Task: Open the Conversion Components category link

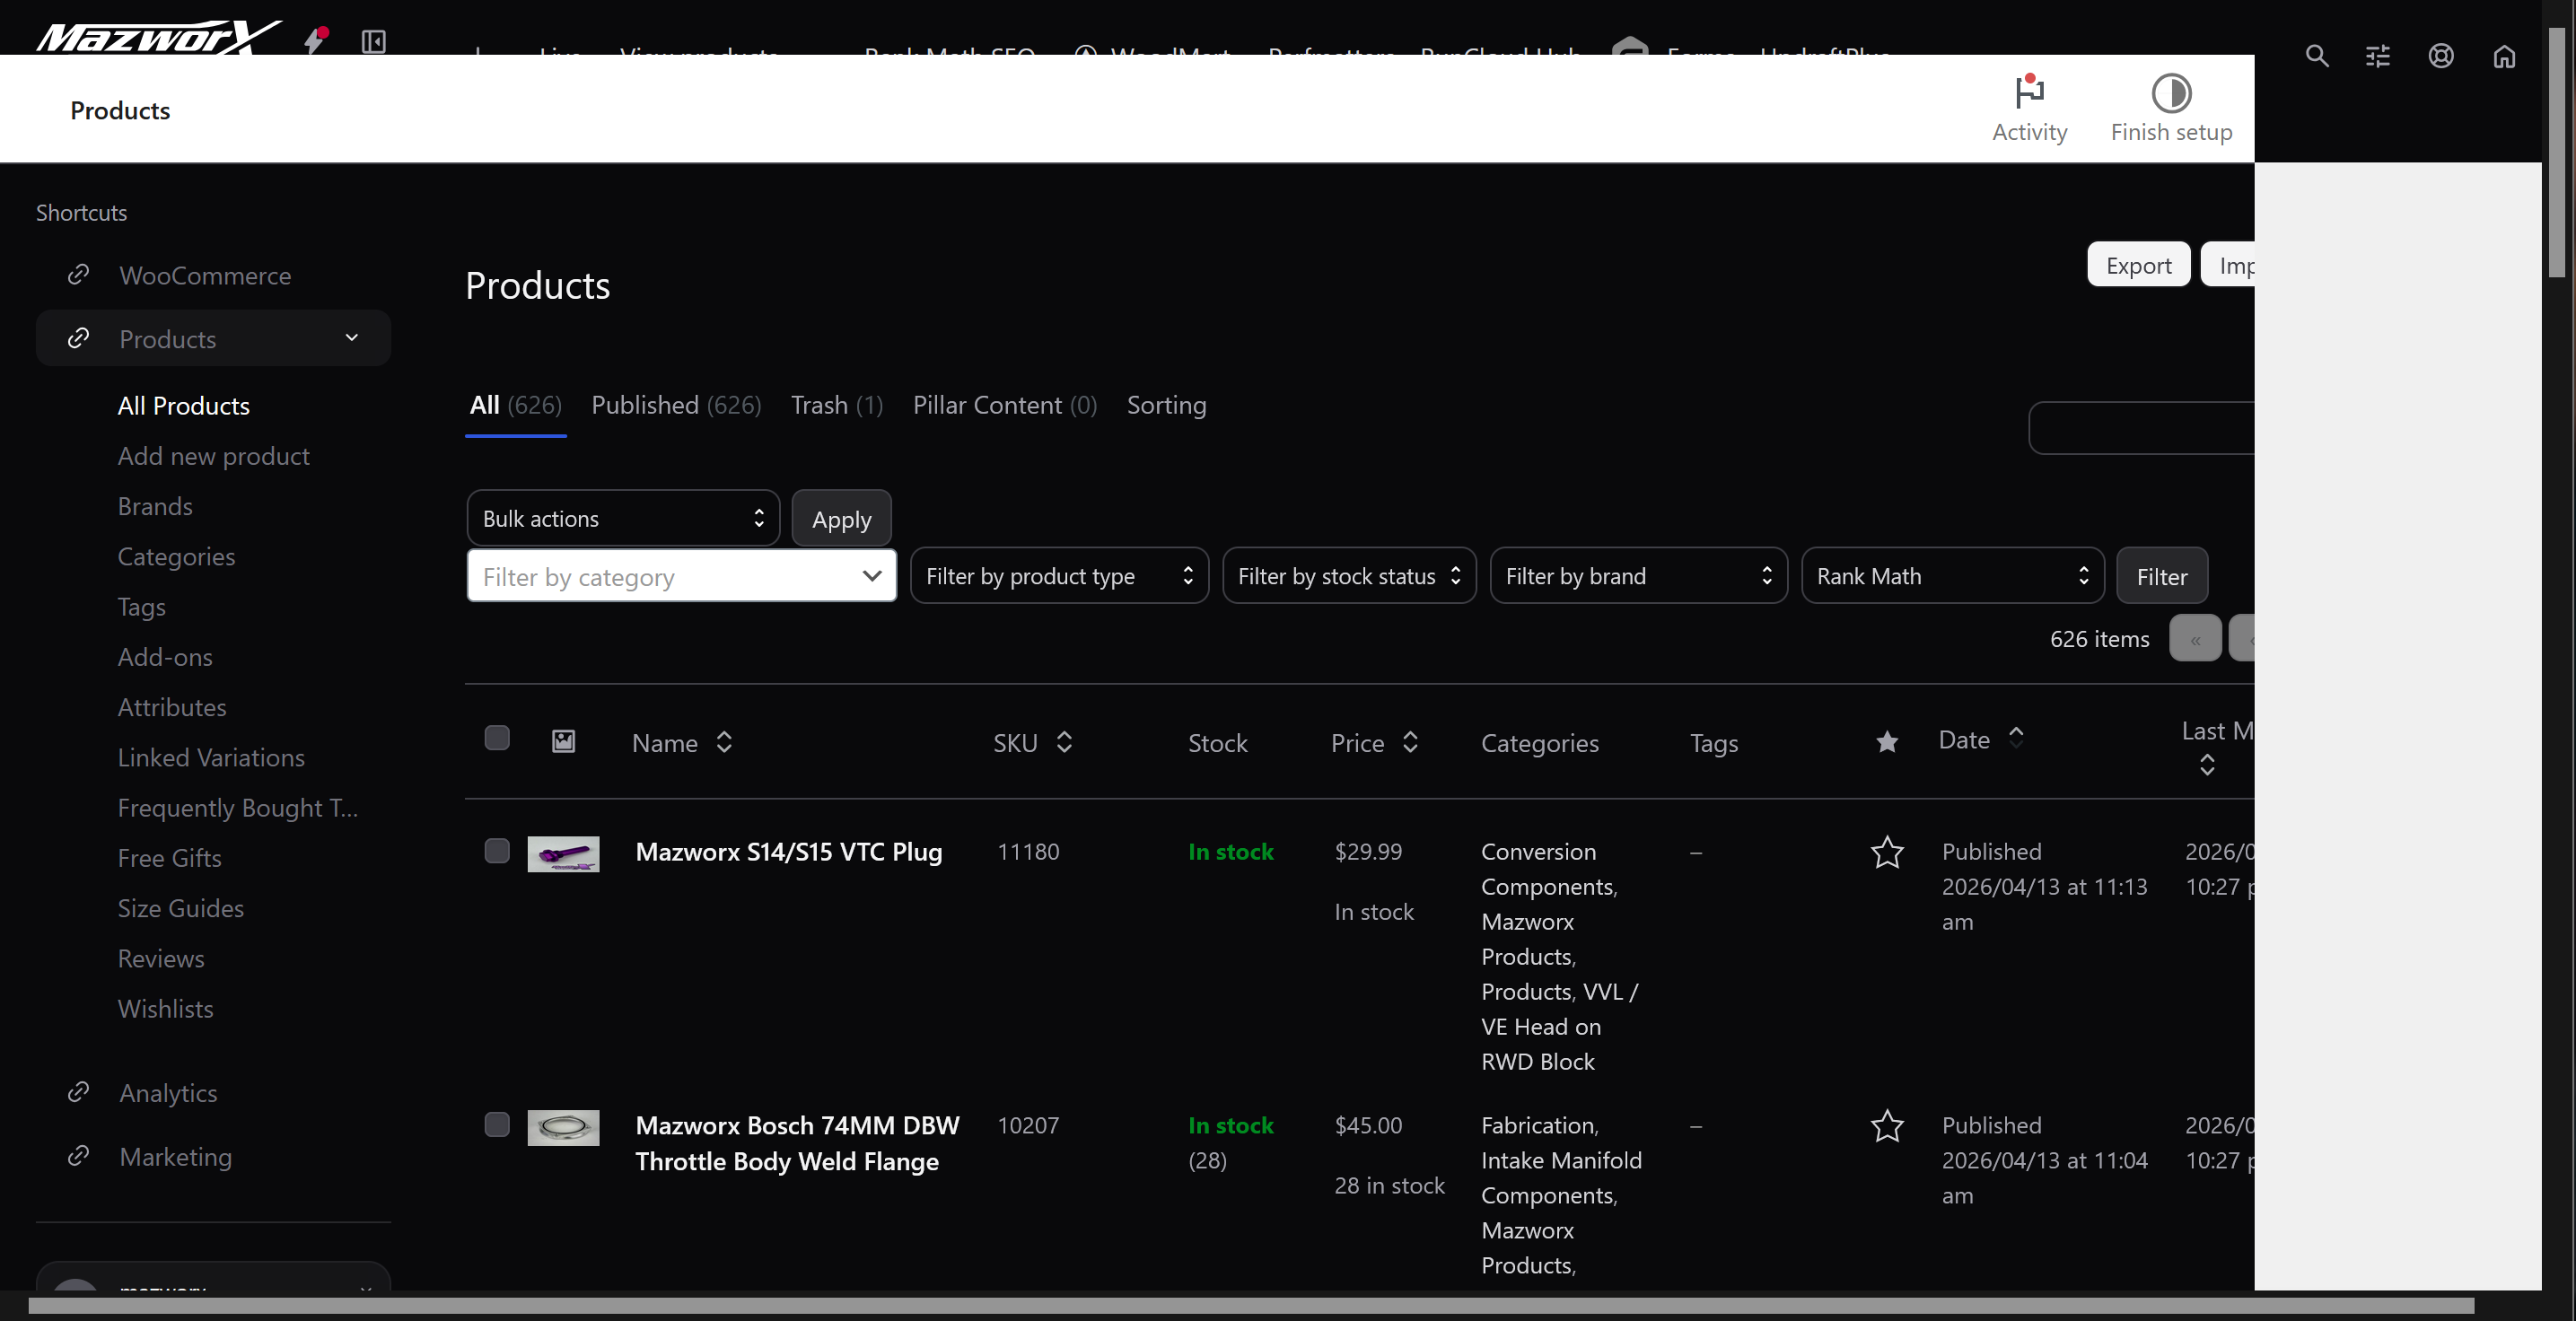Action: point(1548,869)
